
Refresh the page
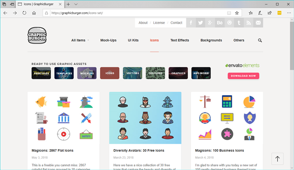click(x=24, y=13)
